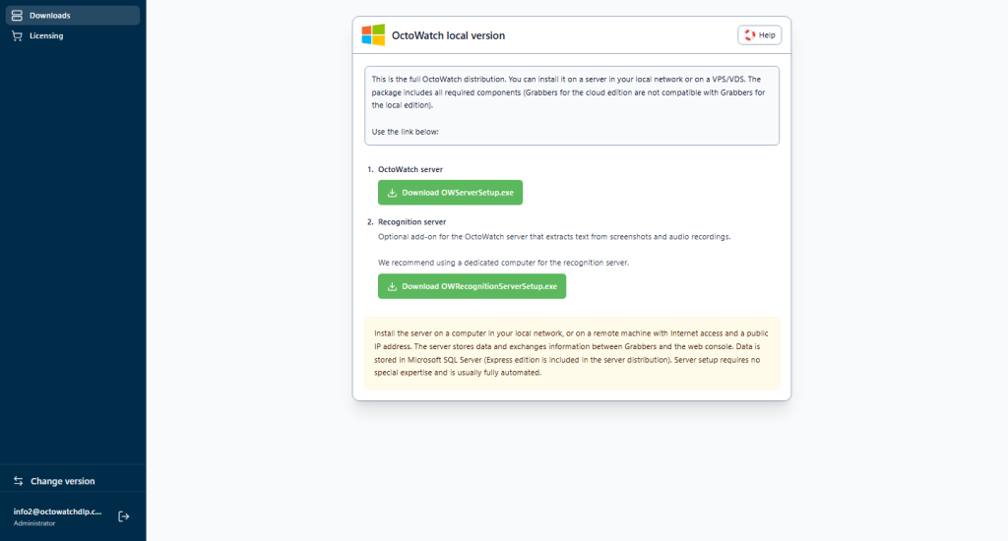Click the OctoWatch server heading
The height and width of the screenshot is (541, 1008).
click(x=410, y=169)
